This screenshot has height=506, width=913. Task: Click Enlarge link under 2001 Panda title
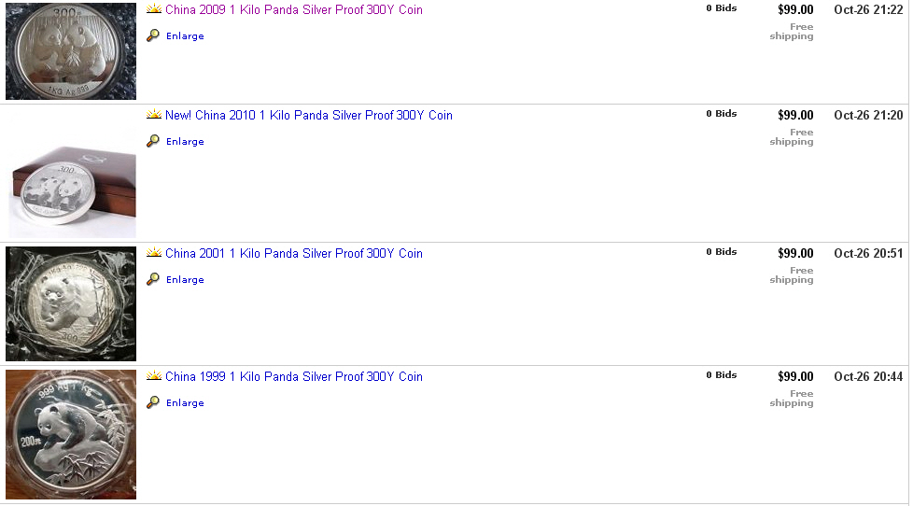pos(185,280)
